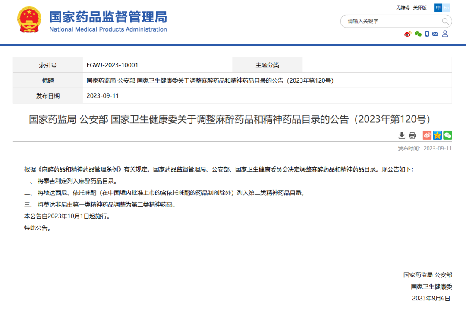Open the WeChat icon in the page header

coord(418,34)
